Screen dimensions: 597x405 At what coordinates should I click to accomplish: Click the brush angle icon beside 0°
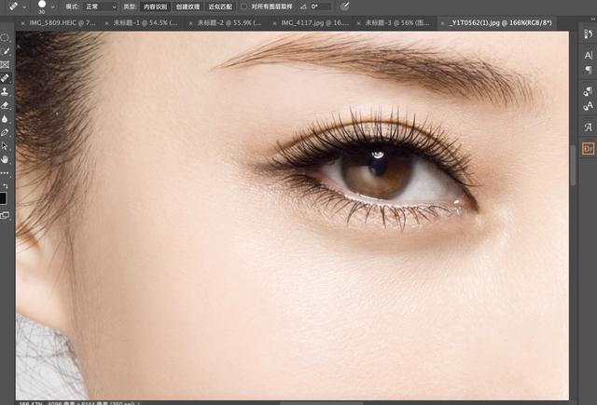click(303, 7)
